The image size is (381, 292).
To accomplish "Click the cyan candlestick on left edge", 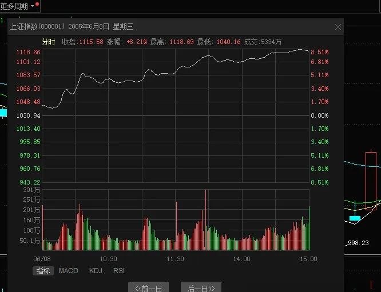I will [x=3, y=113].
